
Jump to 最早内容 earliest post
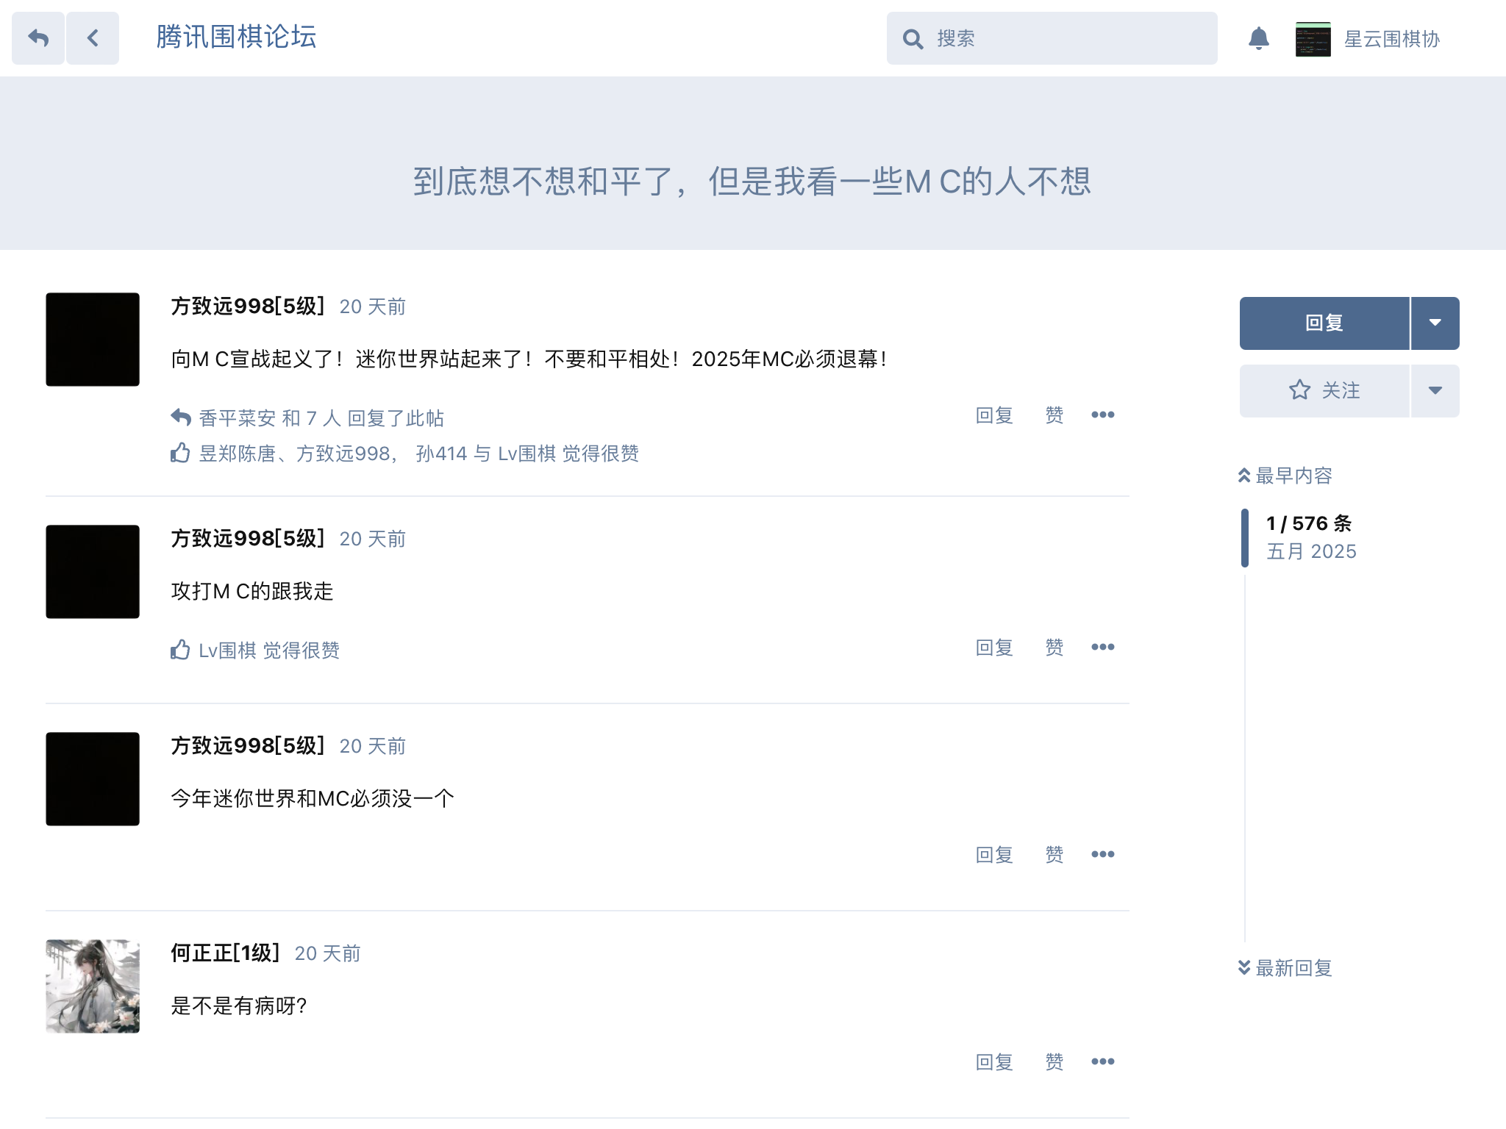[x=1285, y=476]
